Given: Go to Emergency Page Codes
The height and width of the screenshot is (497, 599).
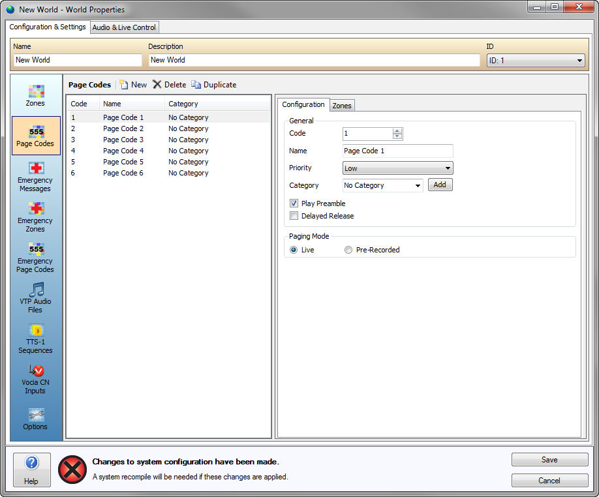Looking at the screenshot, I should point(35,258).
